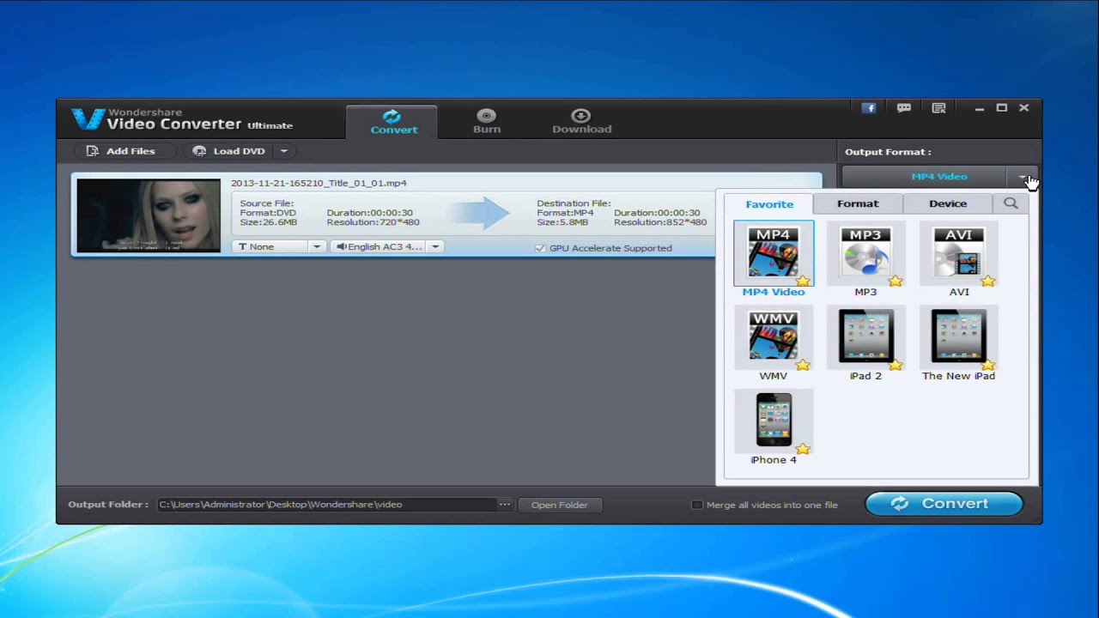Toggle GPU Accelerate Supported checkbox
This screenshot has width=1099, height=618.
click(x=540, y=248)
